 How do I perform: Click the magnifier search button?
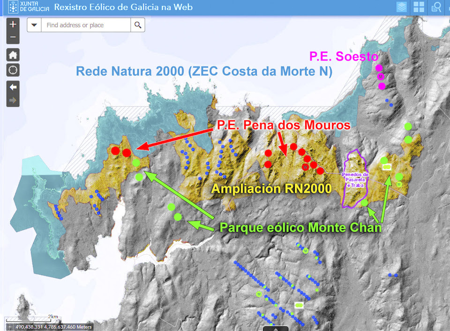pyautogui.click(x=138, y=25)
